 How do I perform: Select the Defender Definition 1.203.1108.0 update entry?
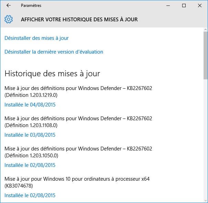tap(78, 122)
